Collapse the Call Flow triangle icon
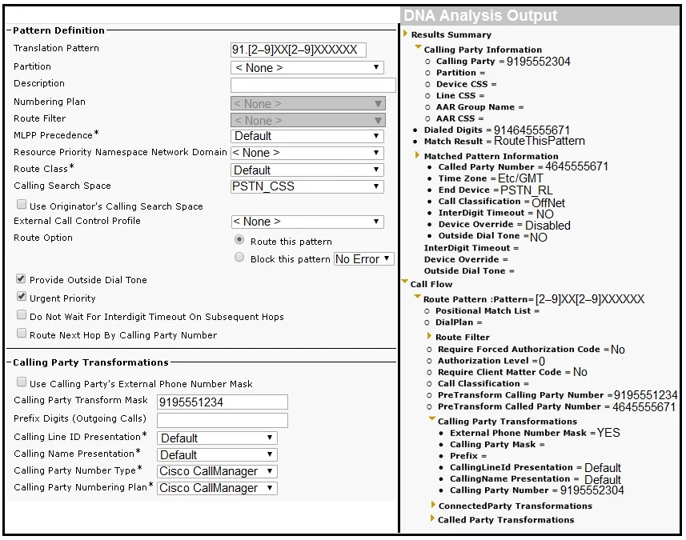This screenshot has height=540, width=686. coord(405,282)
